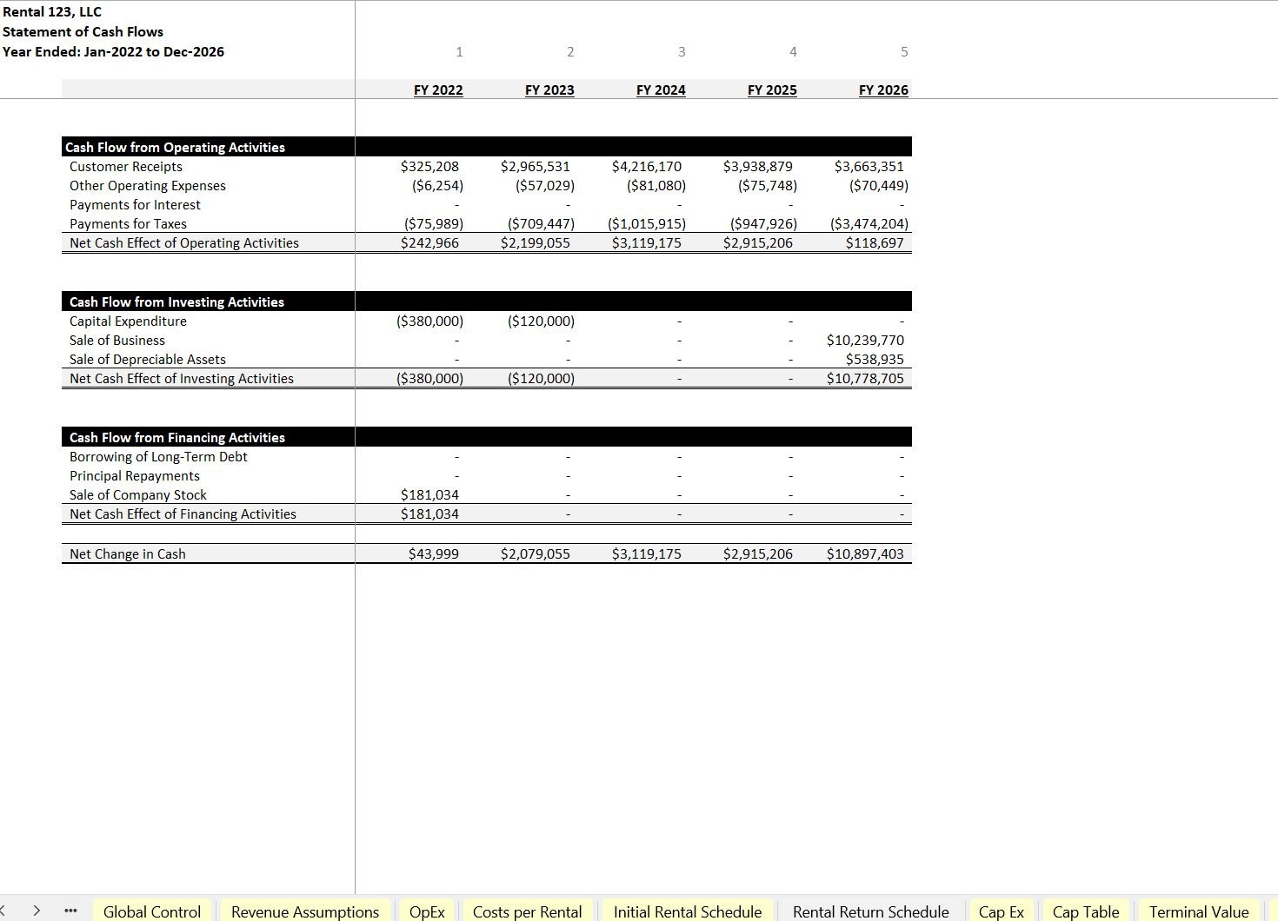Open the Revenue Assumptions sheet tab
The width and height of the screenshot is (1278, 921).
point(305,911)
